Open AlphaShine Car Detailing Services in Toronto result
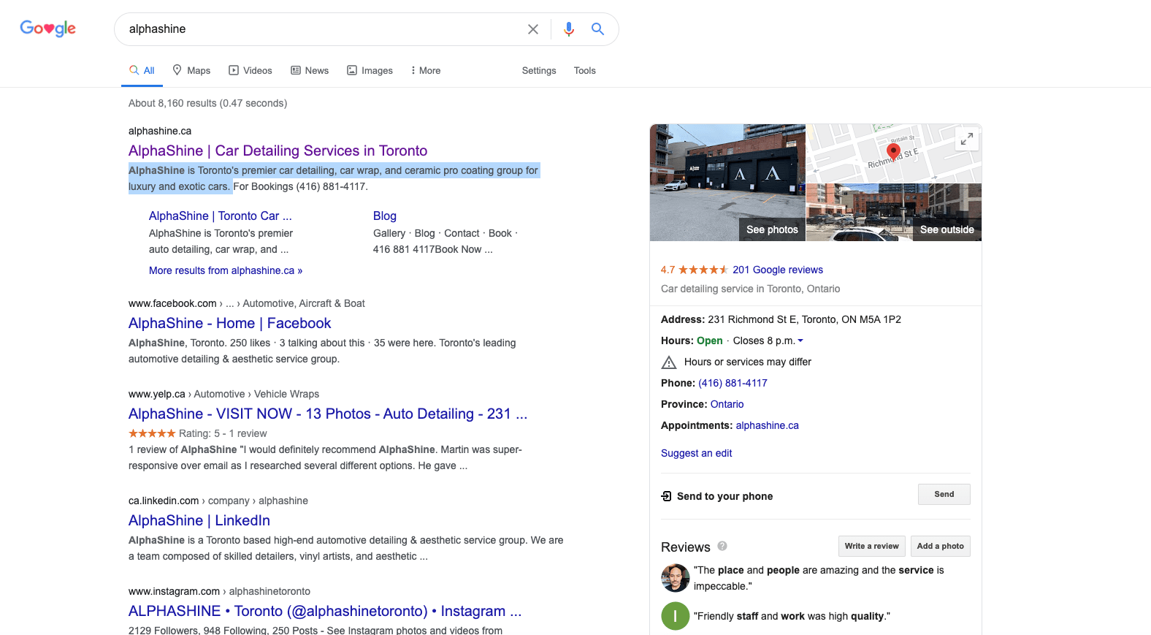 click(278, 151)
